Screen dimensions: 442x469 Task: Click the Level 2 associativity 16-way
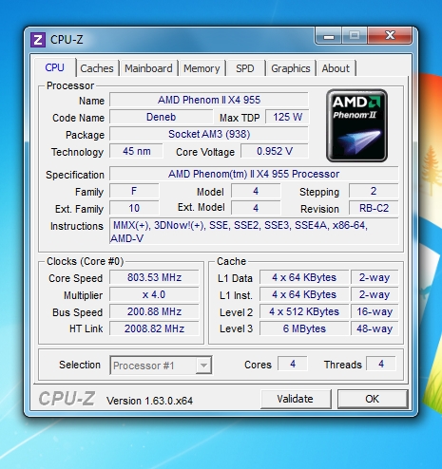(x=375, y=311)
